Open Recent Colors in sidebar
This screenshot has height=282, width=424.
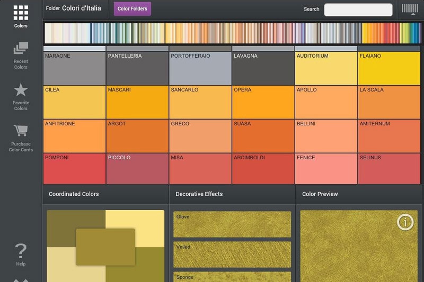(21, 49)
